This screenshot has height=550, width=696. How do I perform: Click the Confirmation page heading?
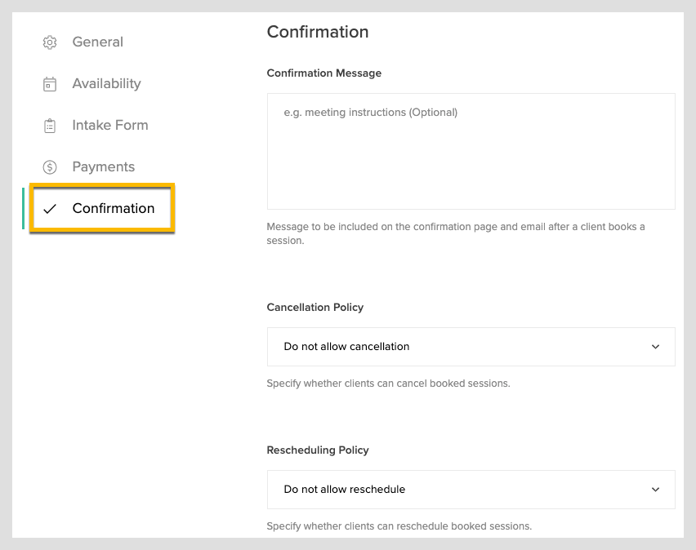tap(318, 32)
